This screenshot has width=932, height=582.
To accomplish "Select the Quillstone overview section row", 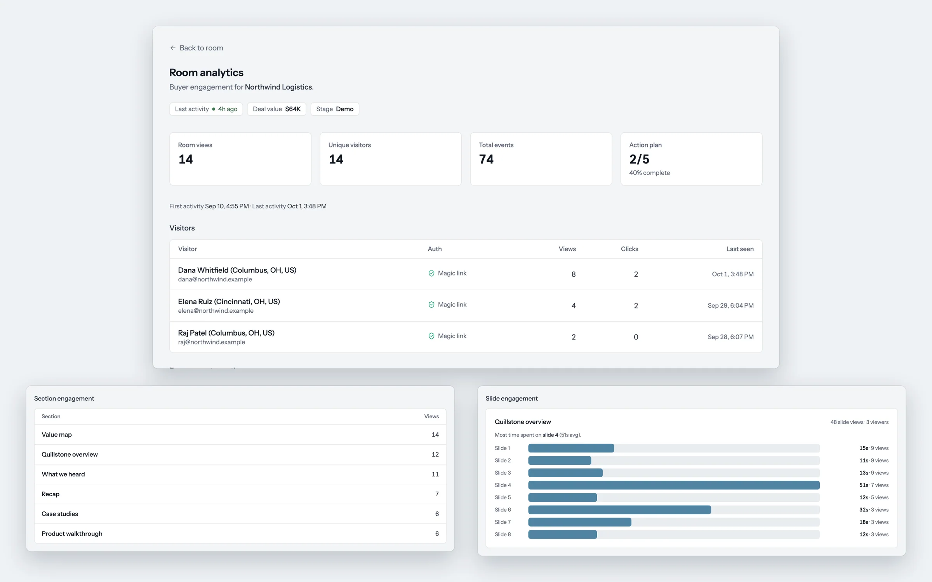I will pos(240,454).
